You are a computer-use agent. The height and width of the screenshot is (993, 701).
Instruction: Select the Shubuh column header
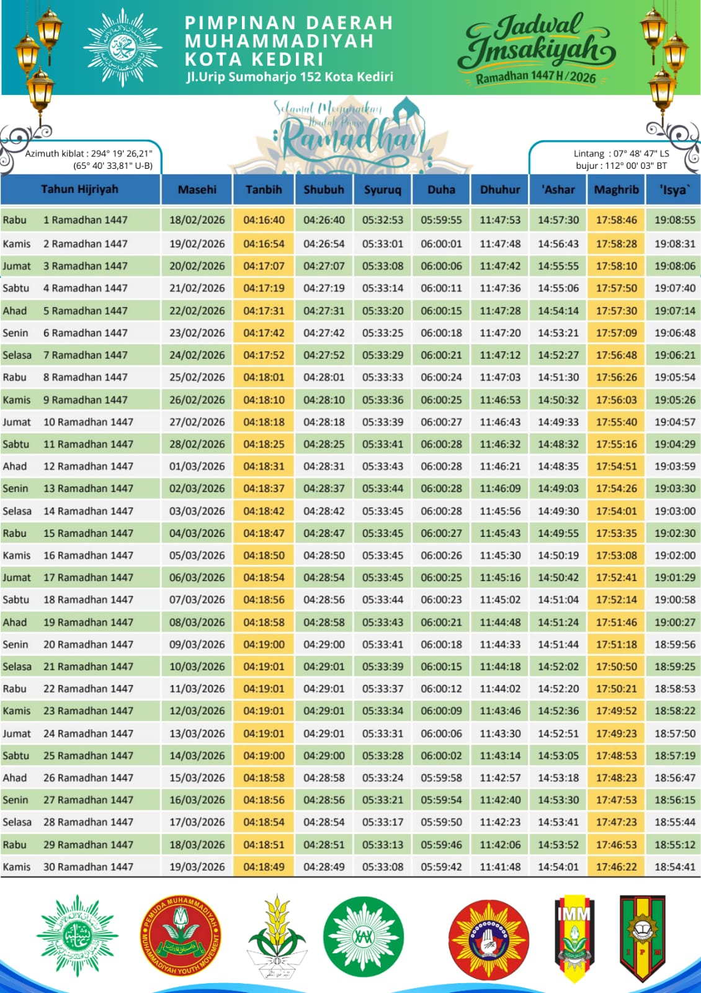tap(324, 190)
